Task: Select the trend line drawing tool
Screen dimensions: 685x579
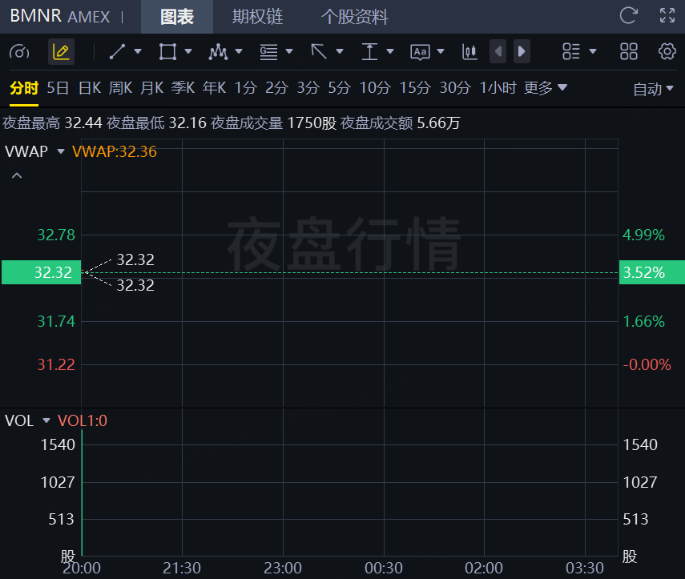Action: (117, 51)
